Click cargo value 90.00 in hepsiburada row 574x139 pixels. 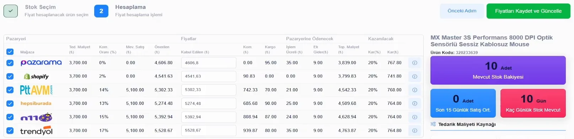(x=270, y=103)
